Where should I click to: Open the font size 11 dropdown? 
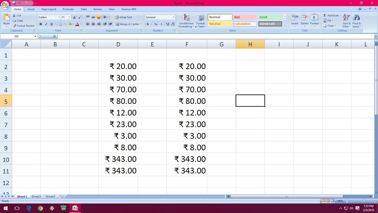coord(69,17)
